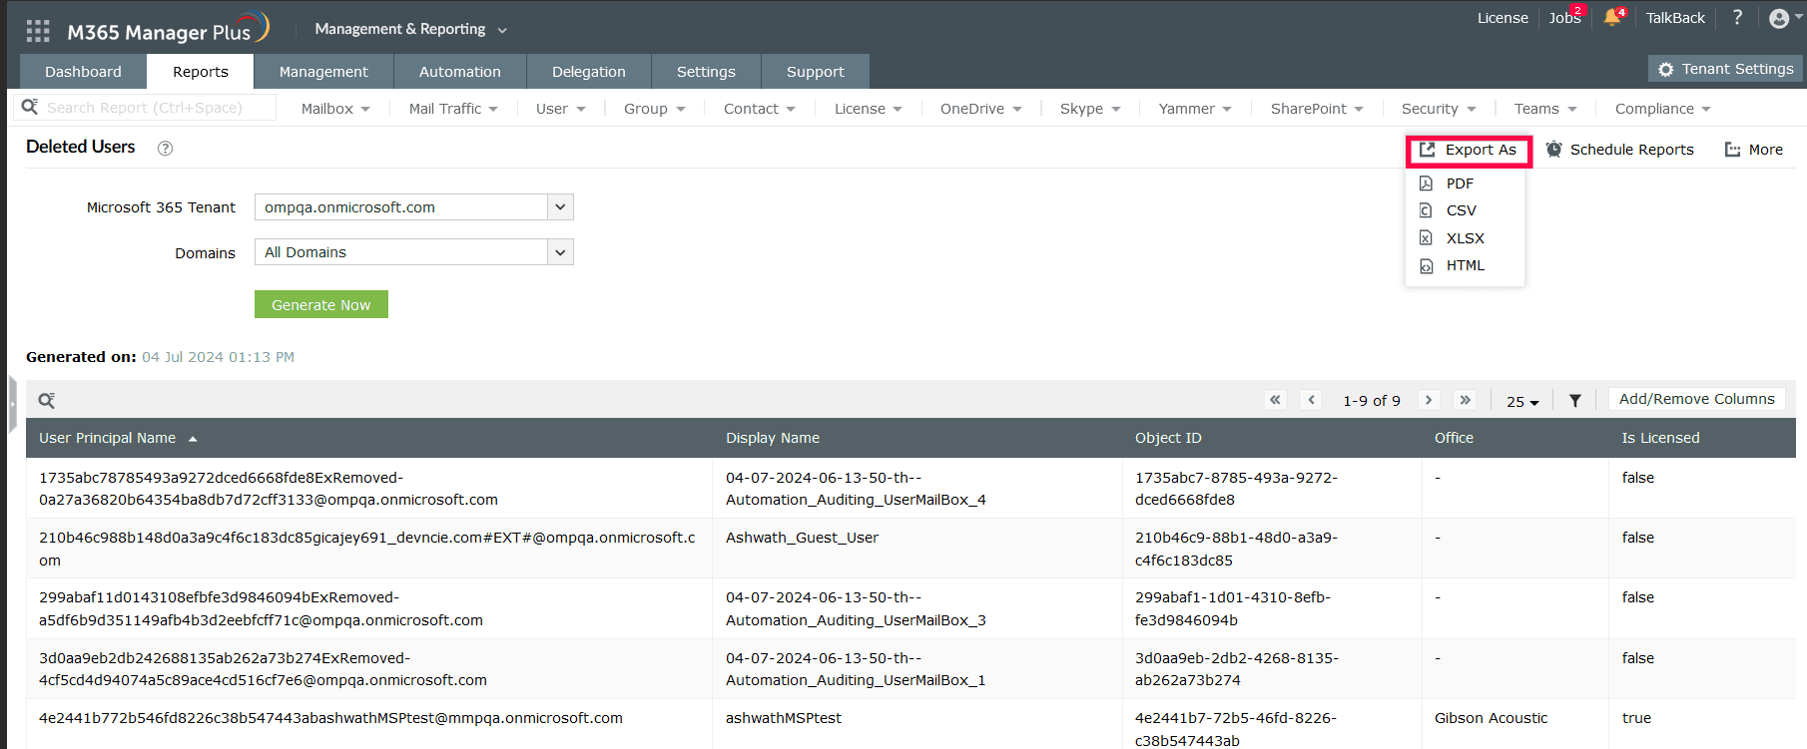
Task: Expand the User reports menu
Action: pos(560,109)
